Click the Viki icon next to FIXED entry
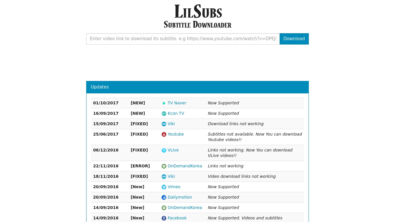This screenshot has height=222, width=395. tap(164, 124)
